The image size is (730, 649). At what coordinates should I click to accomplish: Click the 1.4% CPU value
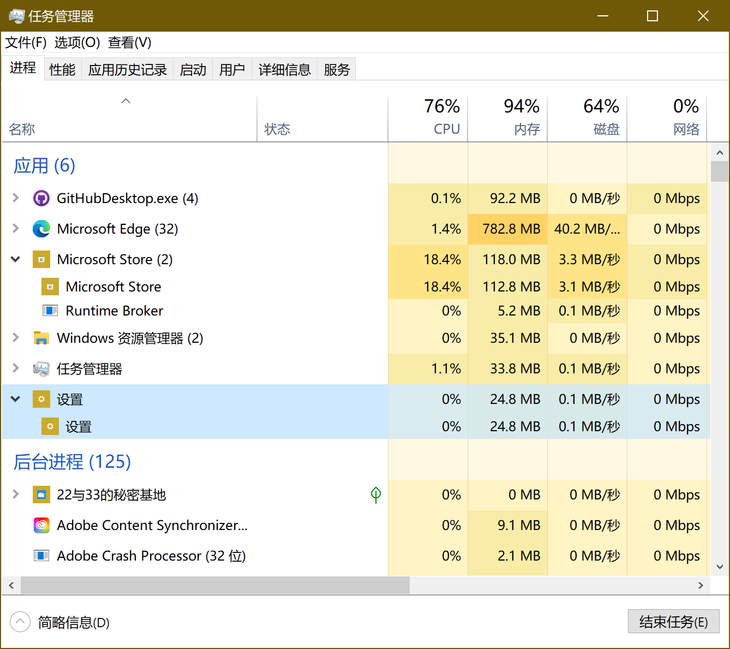[446, 229]
